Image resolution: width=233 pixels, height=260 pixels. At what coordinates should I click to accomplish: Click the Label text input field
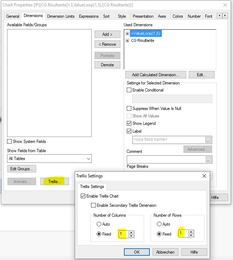tap(169, 140)
